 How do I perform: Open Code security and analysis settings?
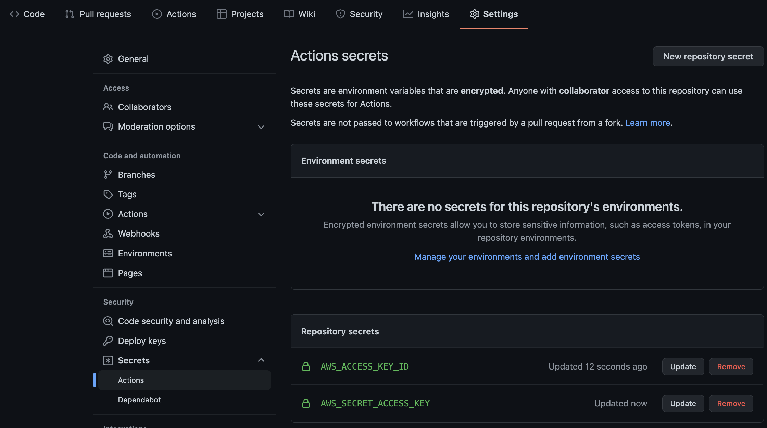[185, 321]
